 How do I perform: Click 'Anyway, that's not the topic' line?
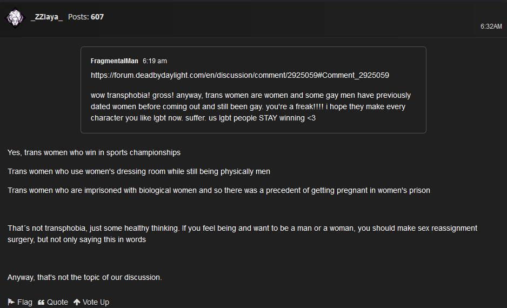point(85,277)
